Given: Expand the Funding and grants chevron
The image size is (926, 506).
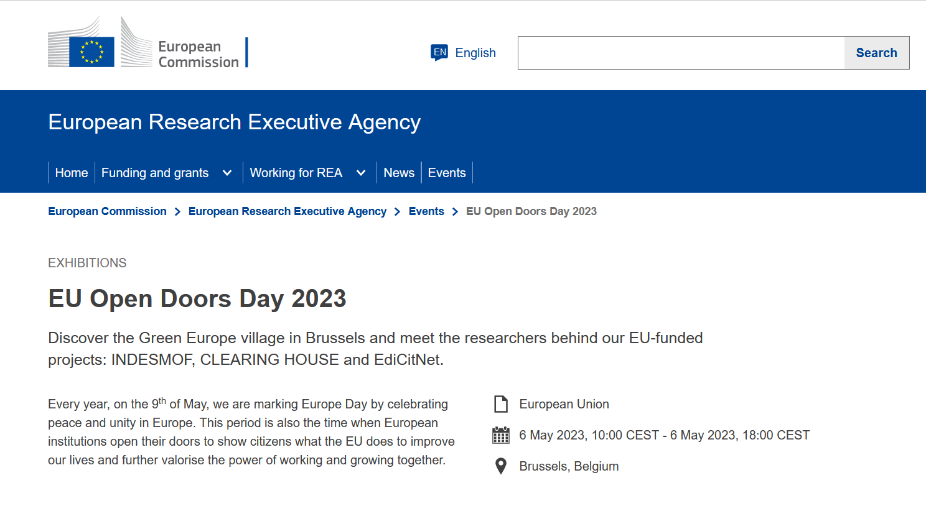Looking at the screenshot, I should [227, 173].
